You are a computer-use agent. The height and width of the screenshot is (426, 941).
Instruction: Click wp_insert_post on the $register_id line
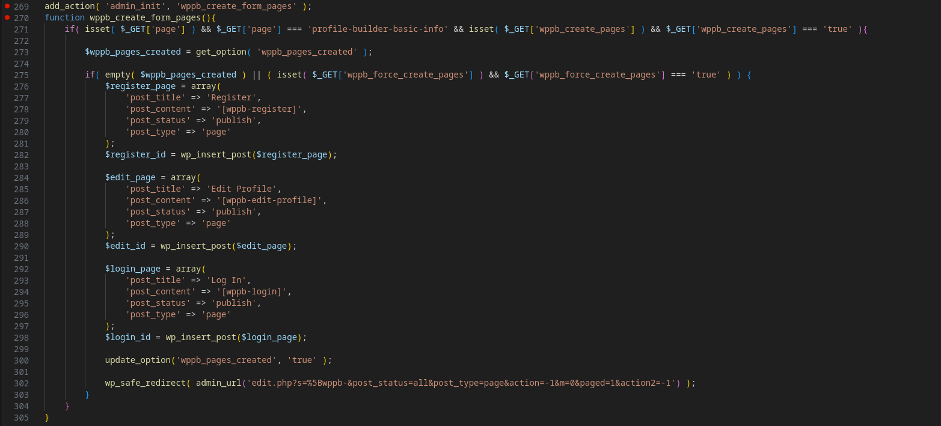coord(216,155)
